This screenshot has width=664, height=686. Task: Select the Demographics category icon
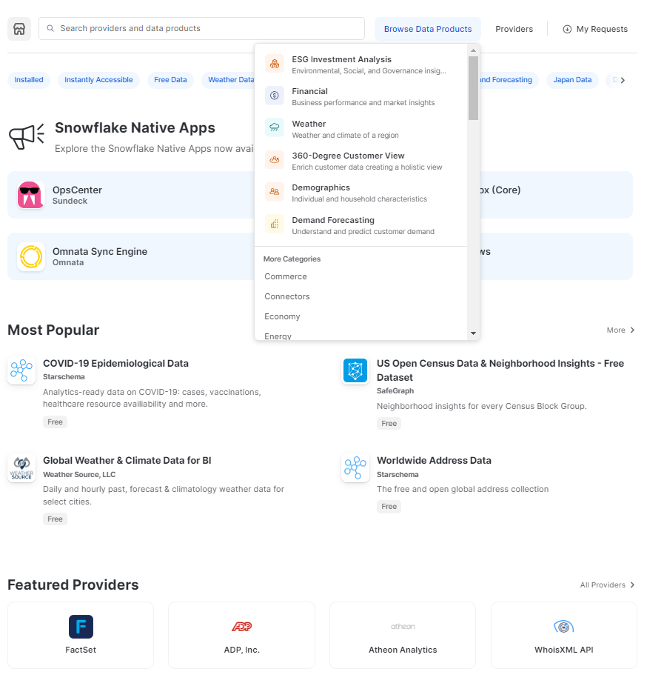point(273,191)
